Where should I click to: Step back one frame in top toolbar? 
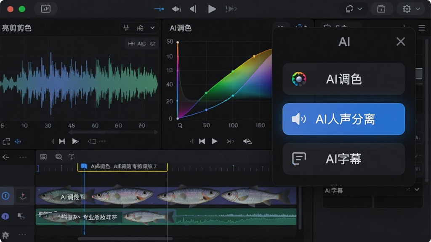(193, 9)
